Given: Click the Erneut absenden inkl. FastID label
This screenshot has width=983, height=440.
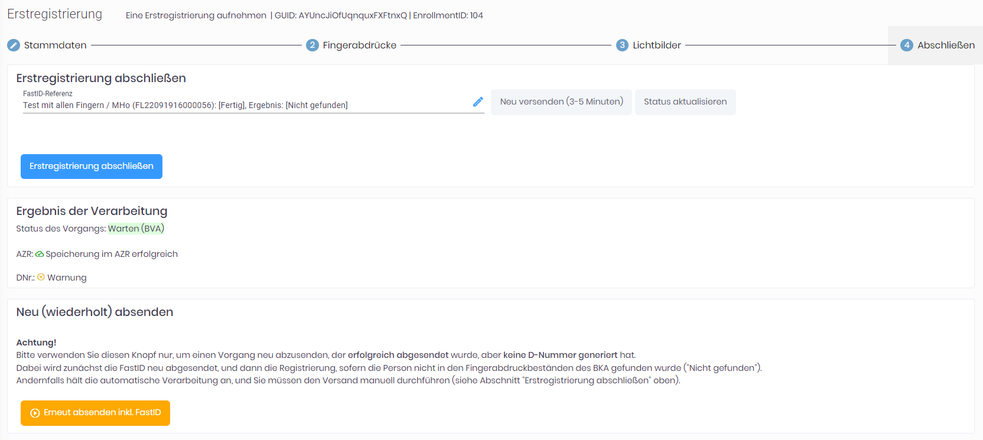Looking at the screenshot, I should tap(102, 413).
